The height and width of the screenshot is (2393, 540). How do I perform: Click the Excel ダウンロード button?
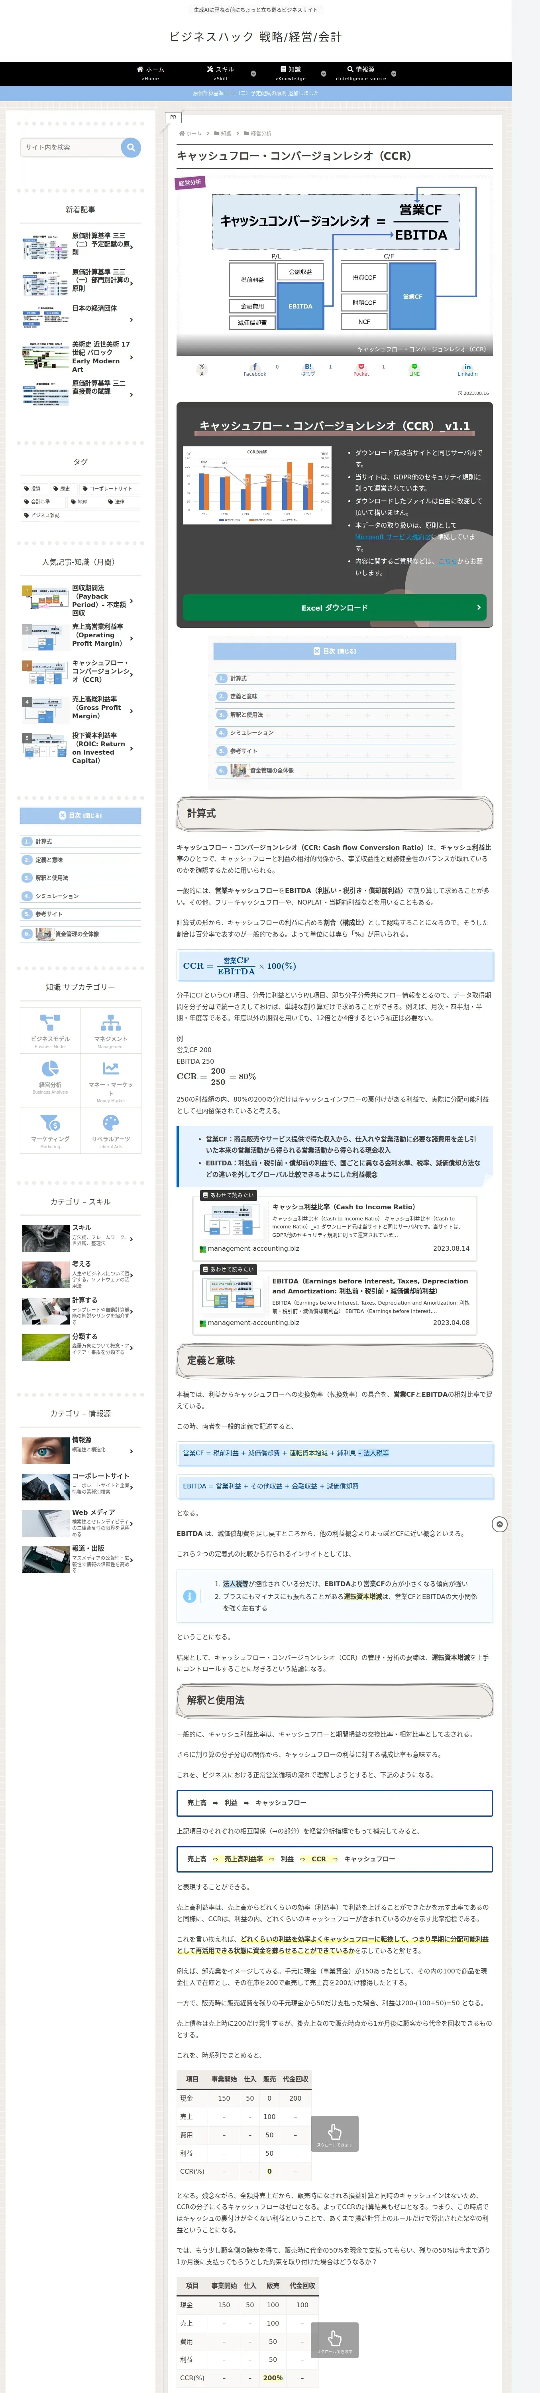(334, 607)
